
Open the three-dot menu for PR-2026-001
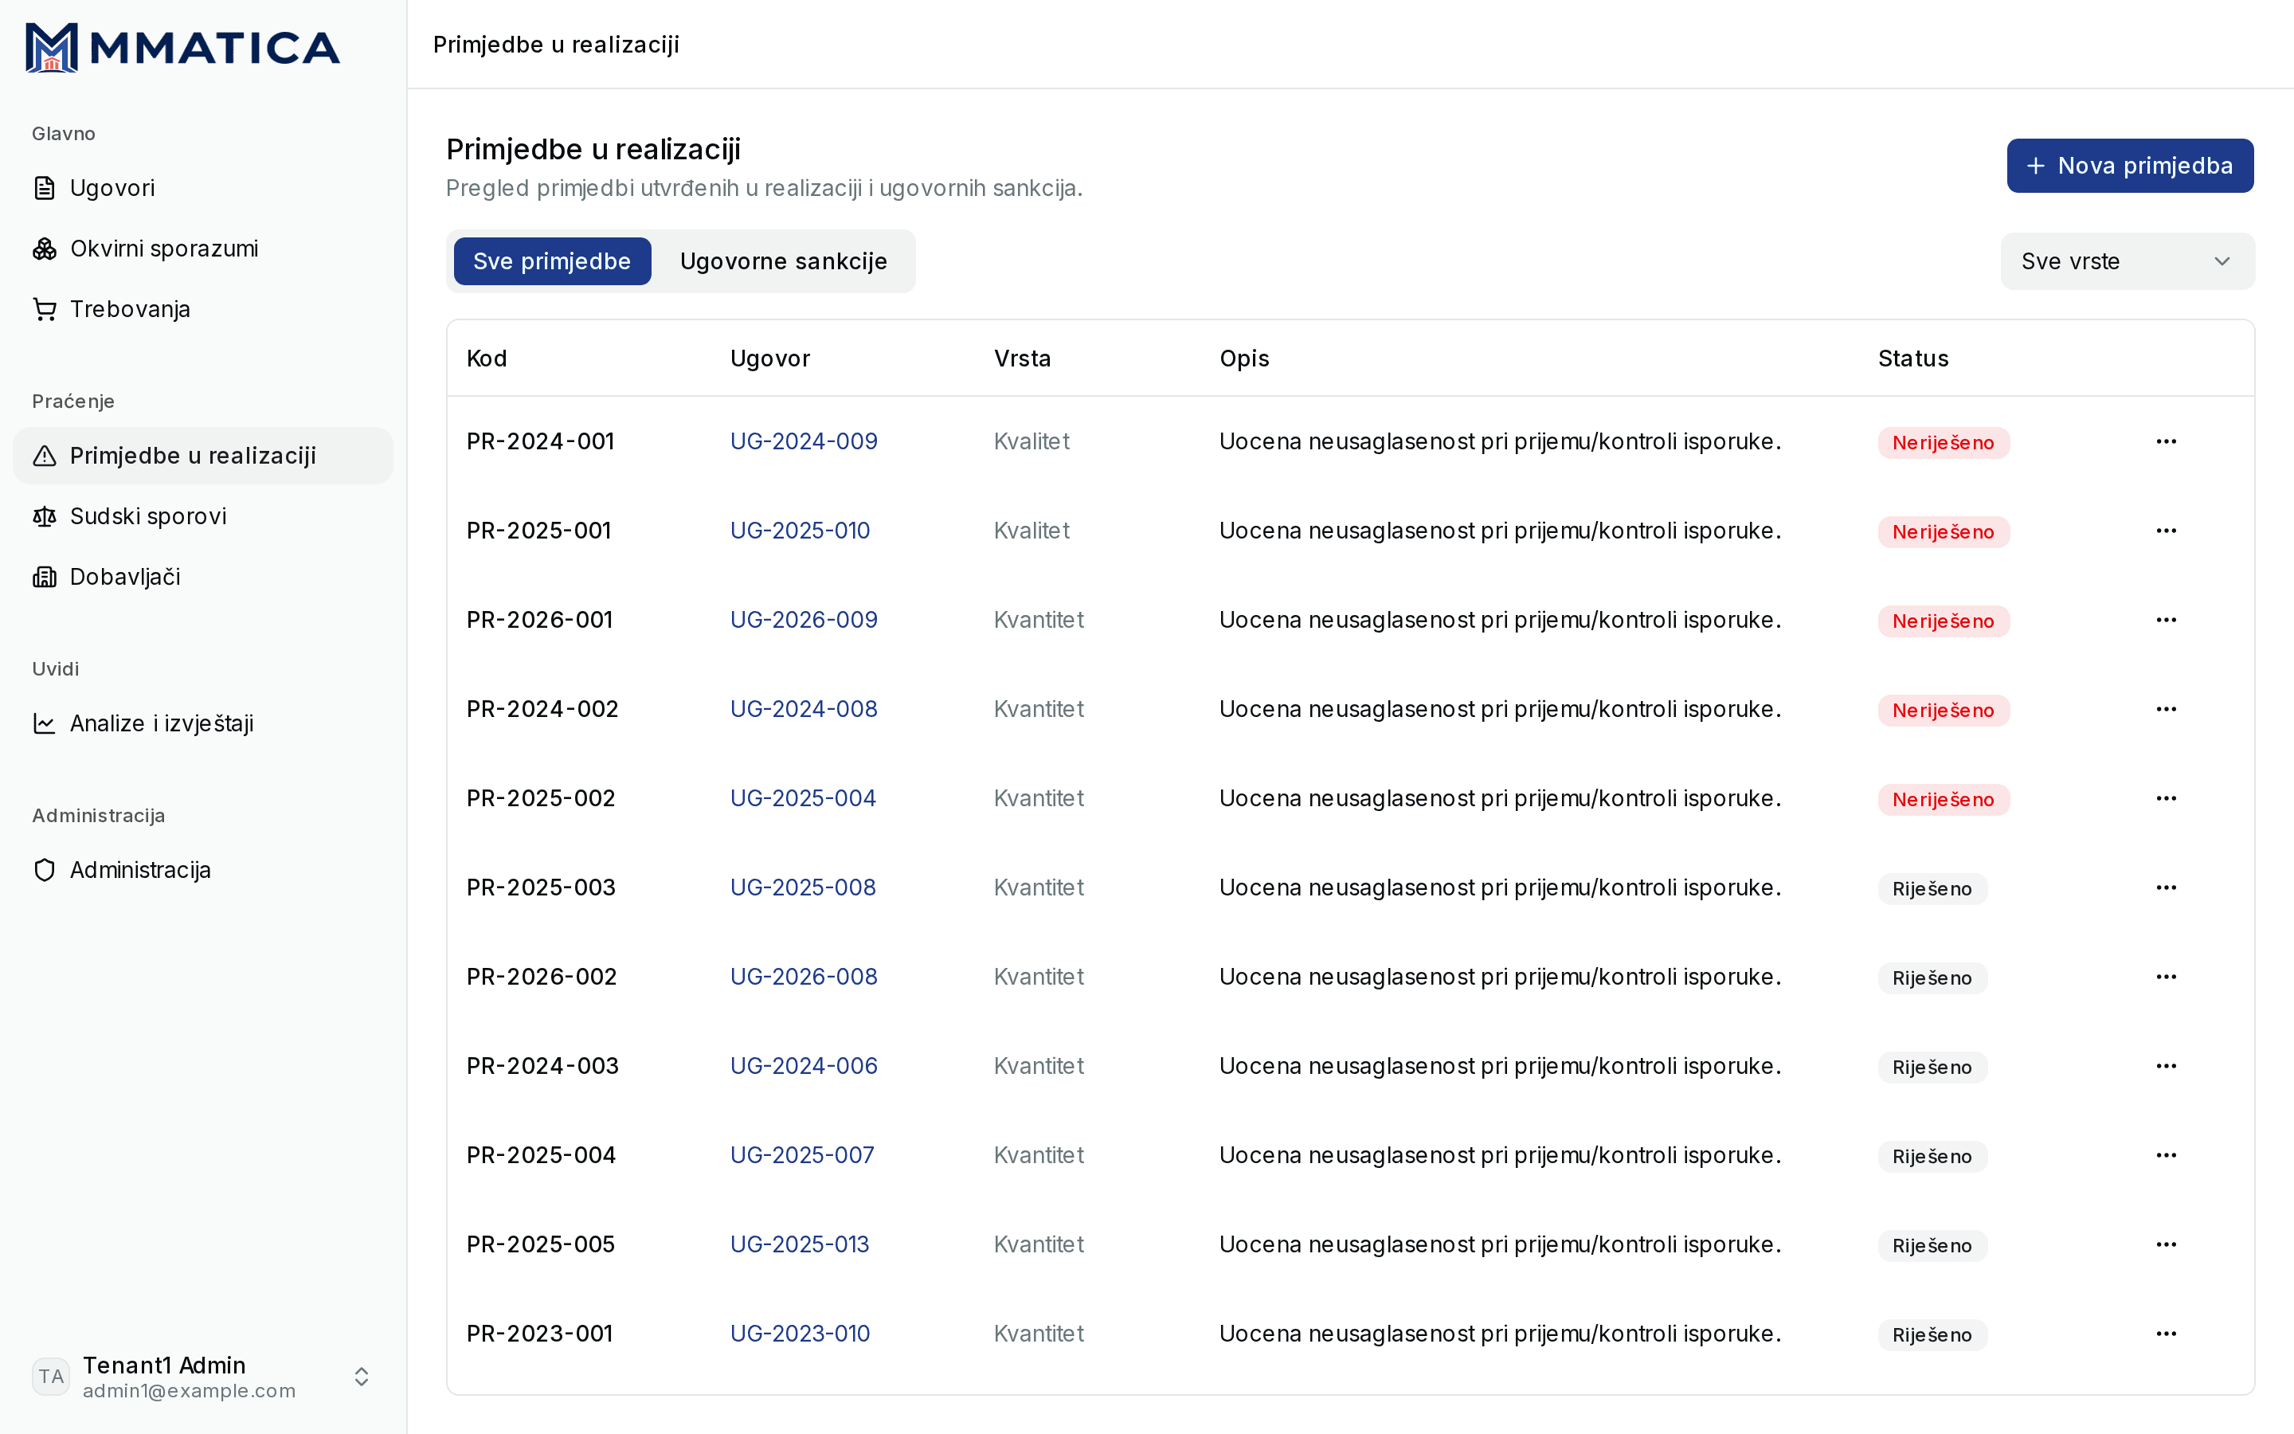point(2166,621)
